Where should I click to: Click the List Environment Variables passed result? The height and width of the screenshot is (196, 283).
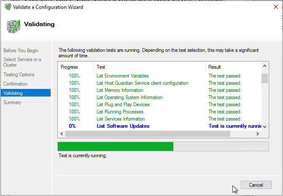coord(225,76)
